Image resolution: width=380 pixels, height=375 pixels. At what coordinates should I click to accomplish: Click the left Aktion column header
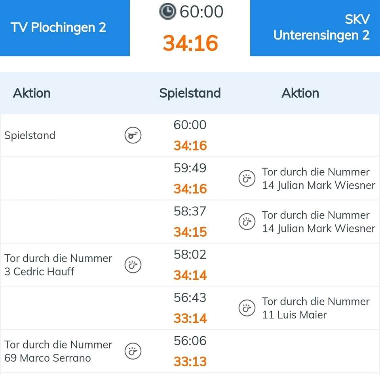coord(32,93)
